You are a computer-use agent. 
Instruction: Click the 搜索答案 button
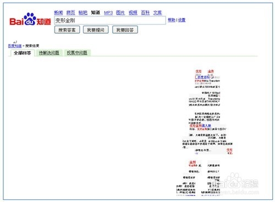67,30
